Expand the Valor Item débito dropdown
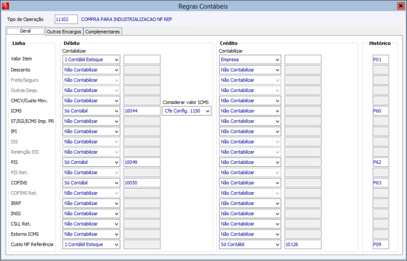The width and height of the screenshot is (407, 261). (117, 60)
